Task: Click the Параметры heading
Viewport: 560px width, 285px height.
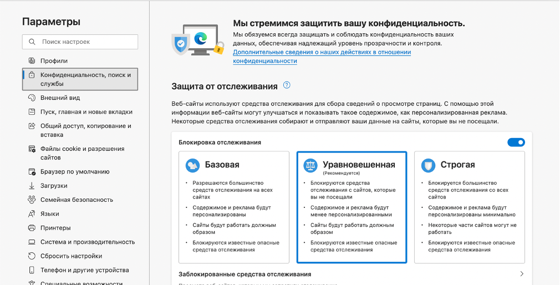Action: [51, 22]
